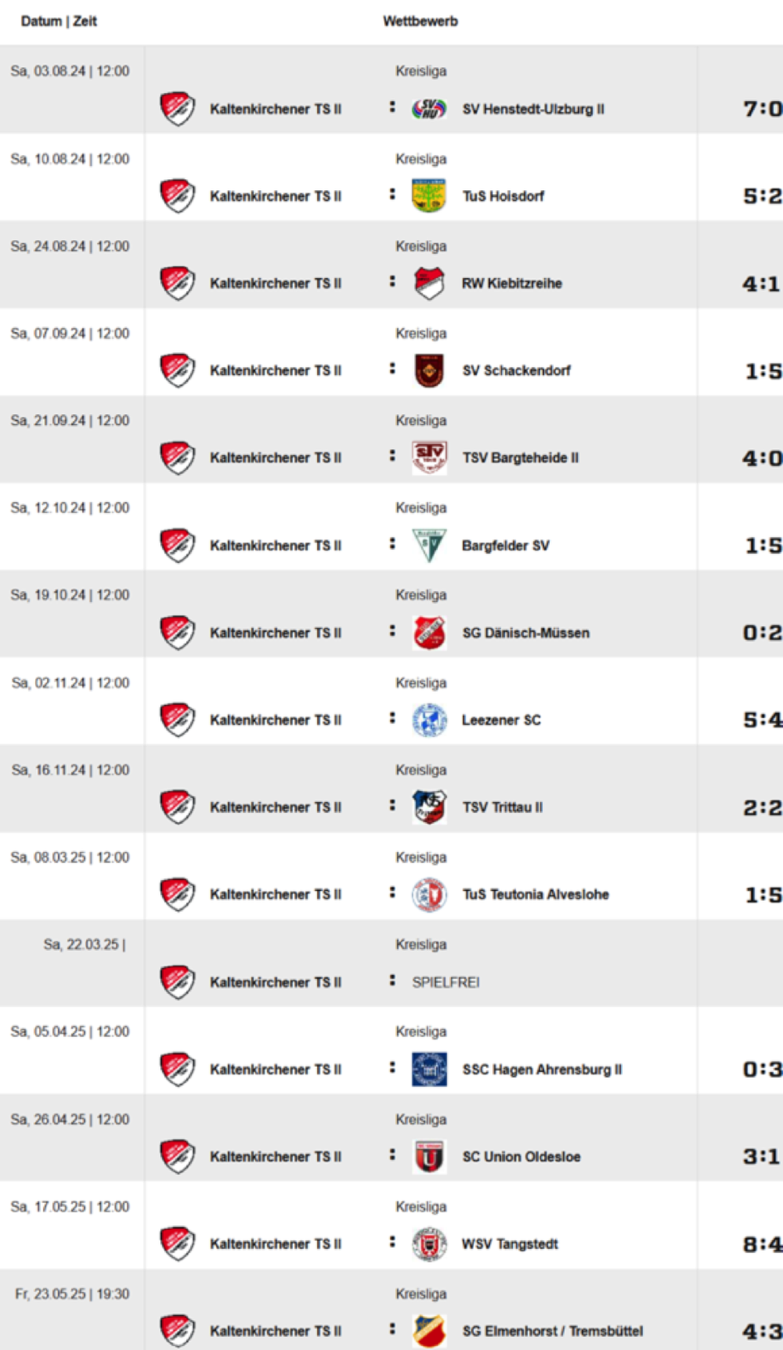Click the Datum | Zeit column header
Viewport: 783px width, 1350px height.
coord(59,21)
